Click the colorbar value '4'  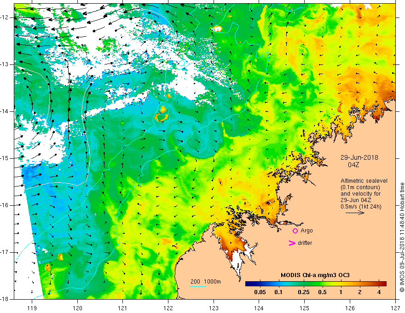tap(379, 292)
